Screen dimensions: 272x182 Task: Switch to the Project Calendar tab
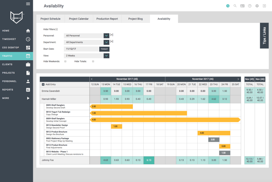79,19
